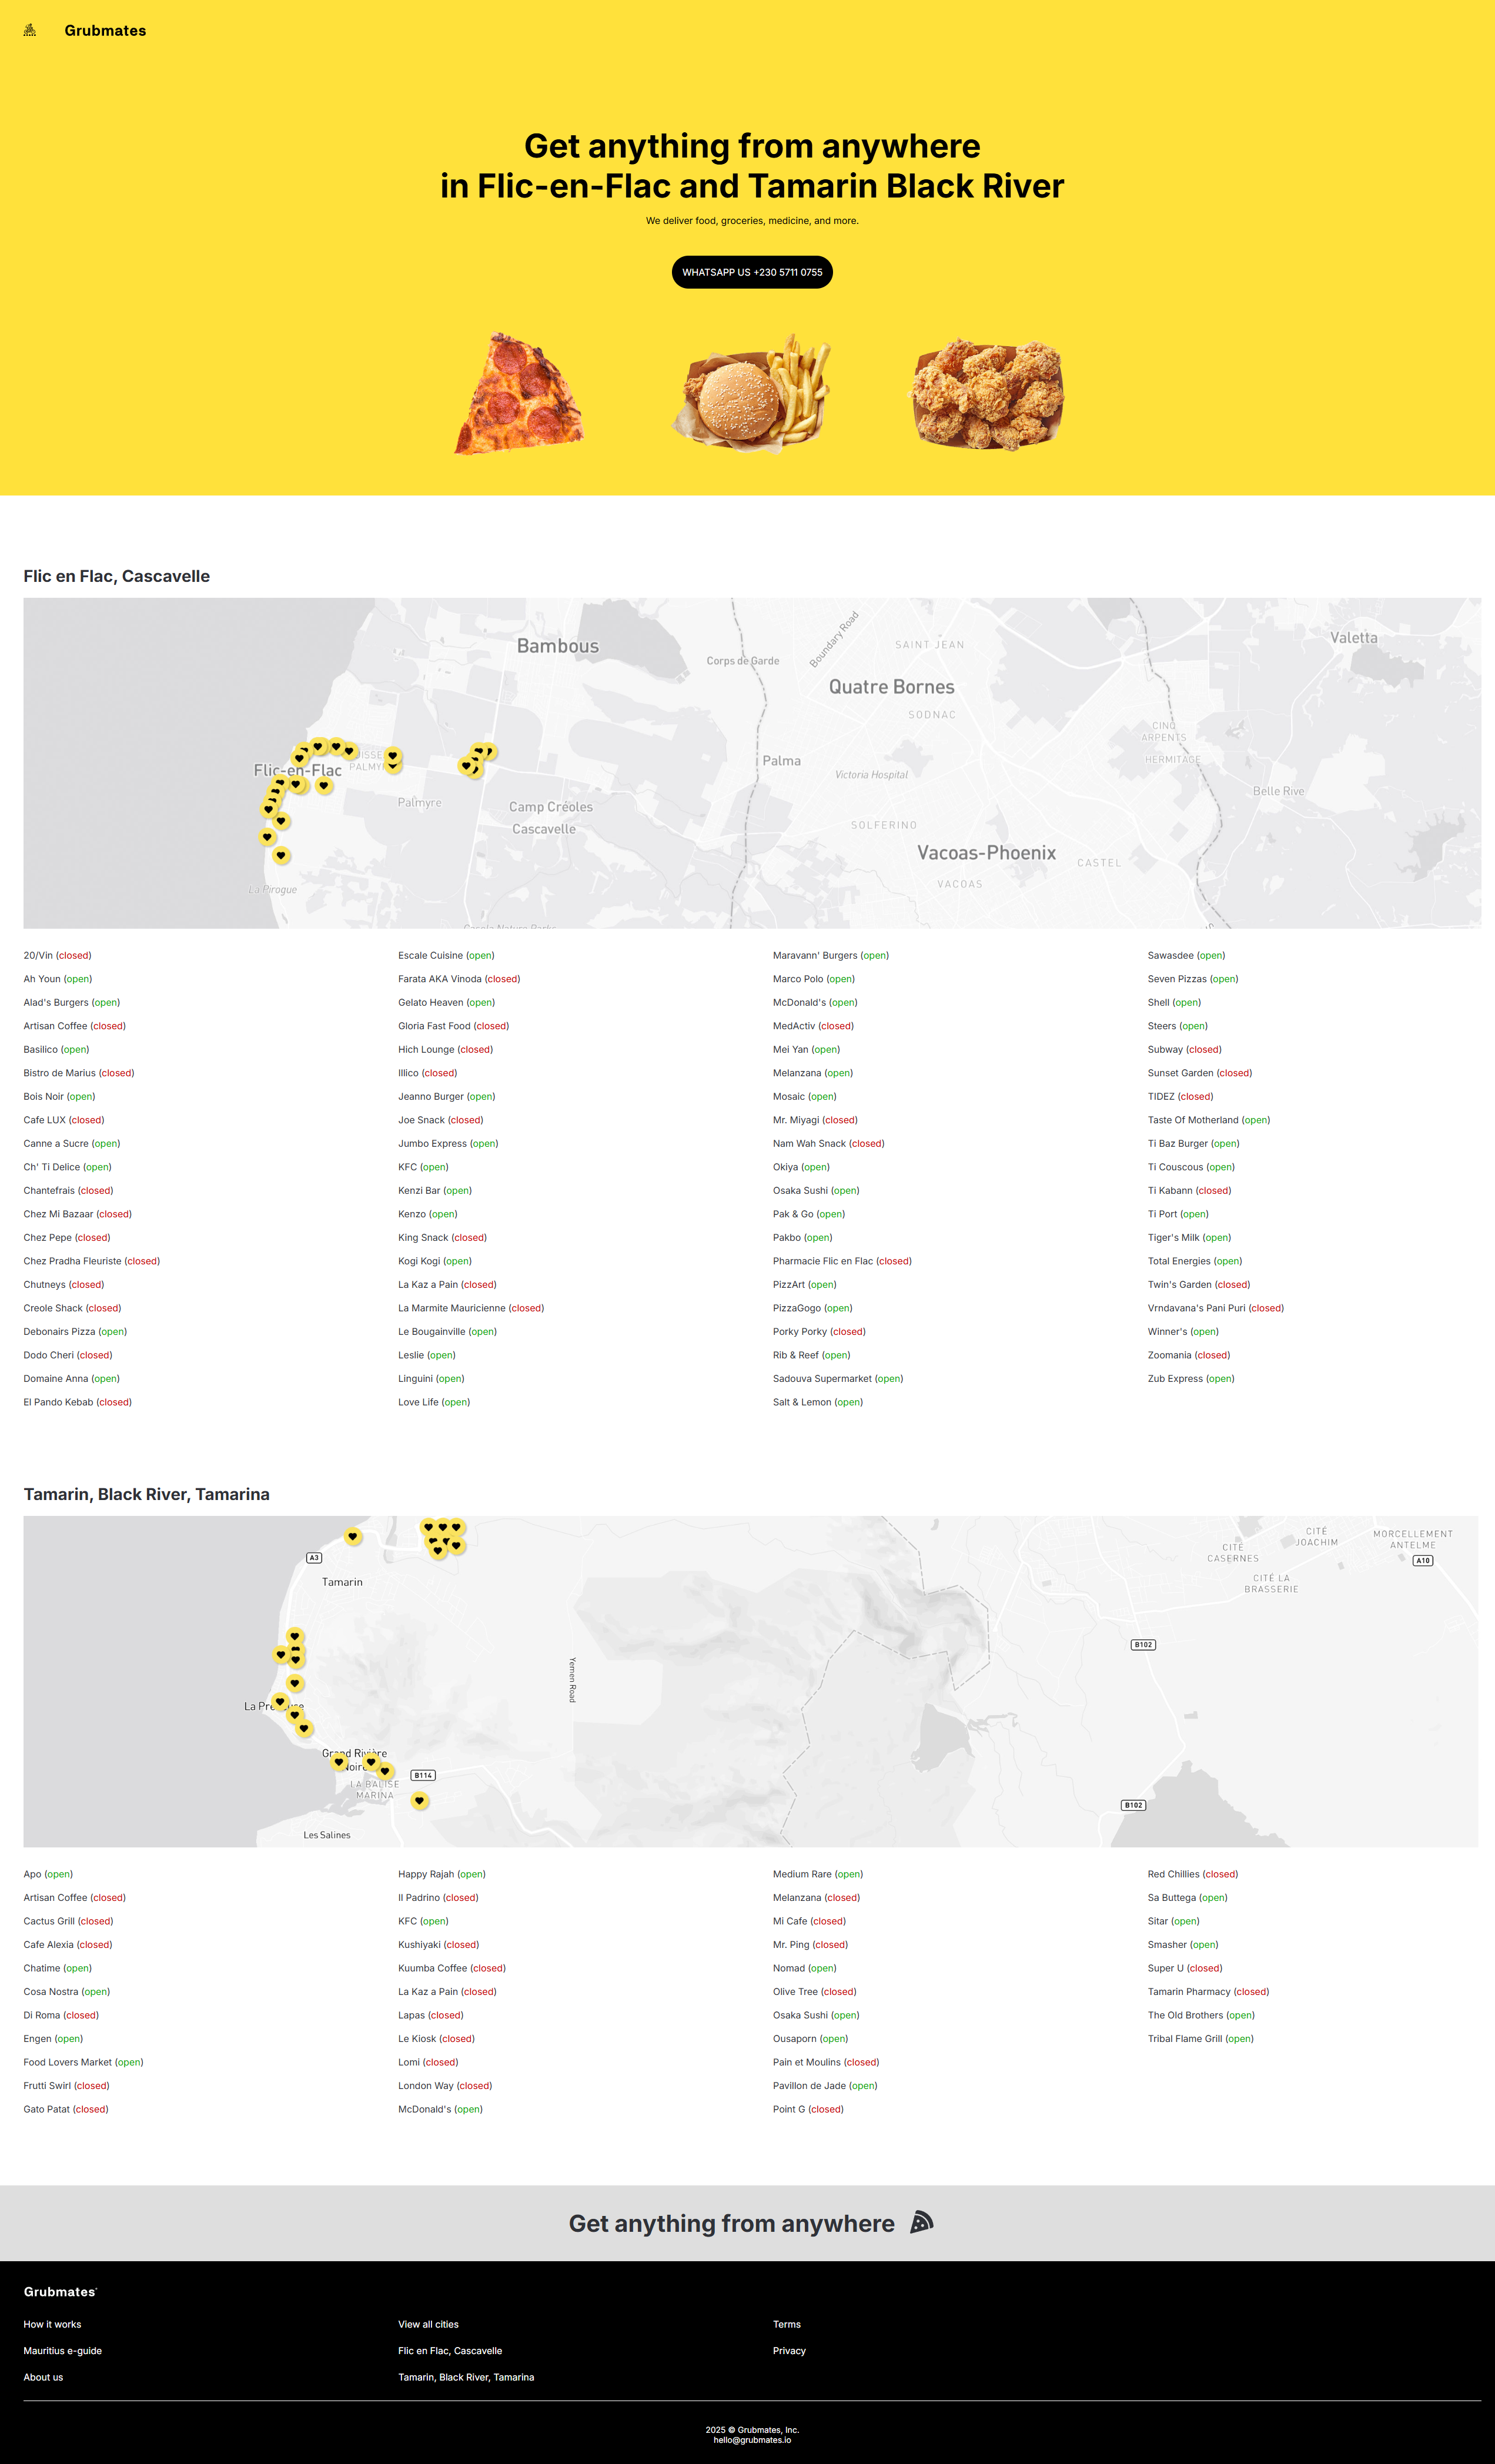Open London Way listing
This screenshot has height=2464, width=1495.
tap(445, 2085)
